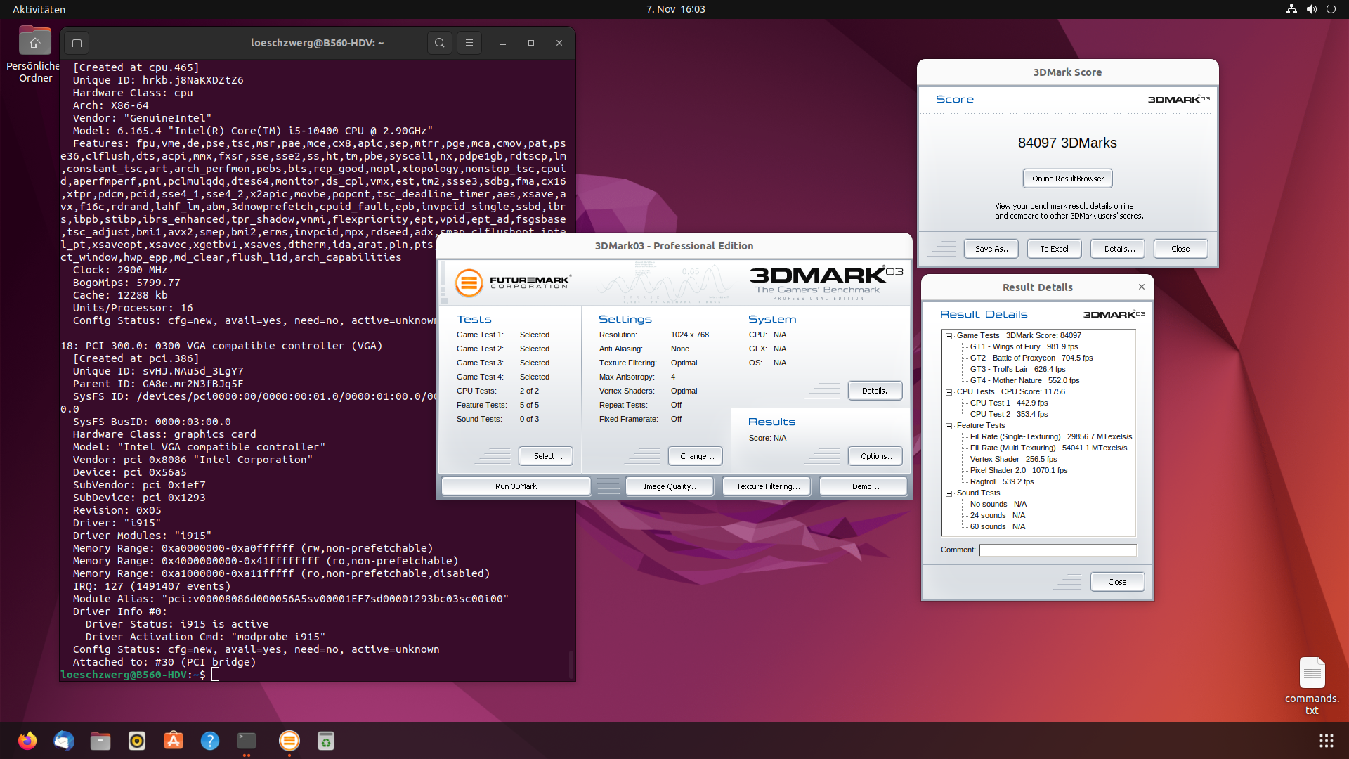This screenshot has width=1349, height=759.
Task: Click the Run 3DMark button
Action: [x=516, y=486]
